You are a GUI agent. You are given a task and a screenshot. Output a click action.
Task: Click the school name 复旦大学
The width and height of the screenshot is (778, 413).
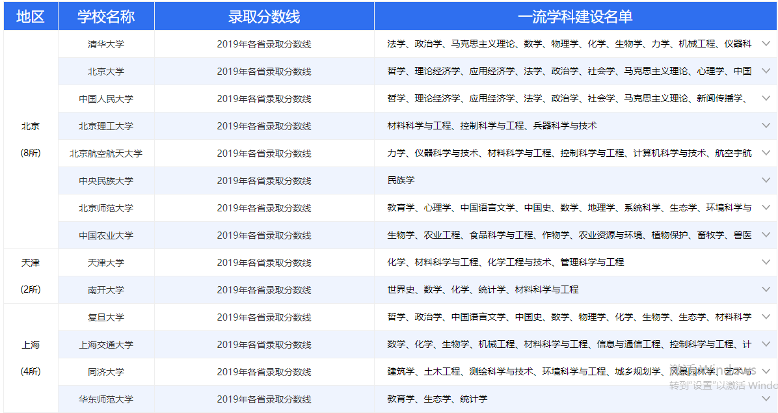[105, 317]
